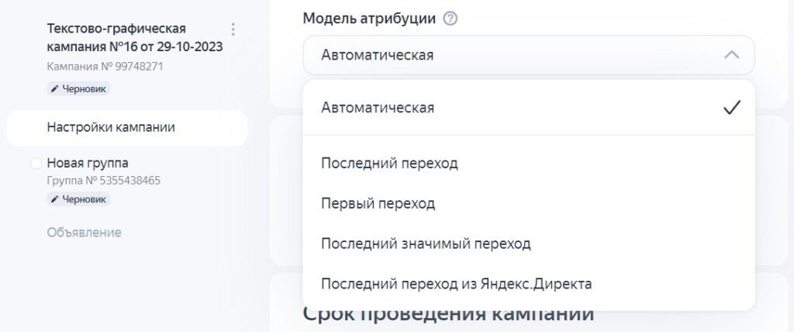Open the Новая группа sidebar item

click(x=88, y=163)
